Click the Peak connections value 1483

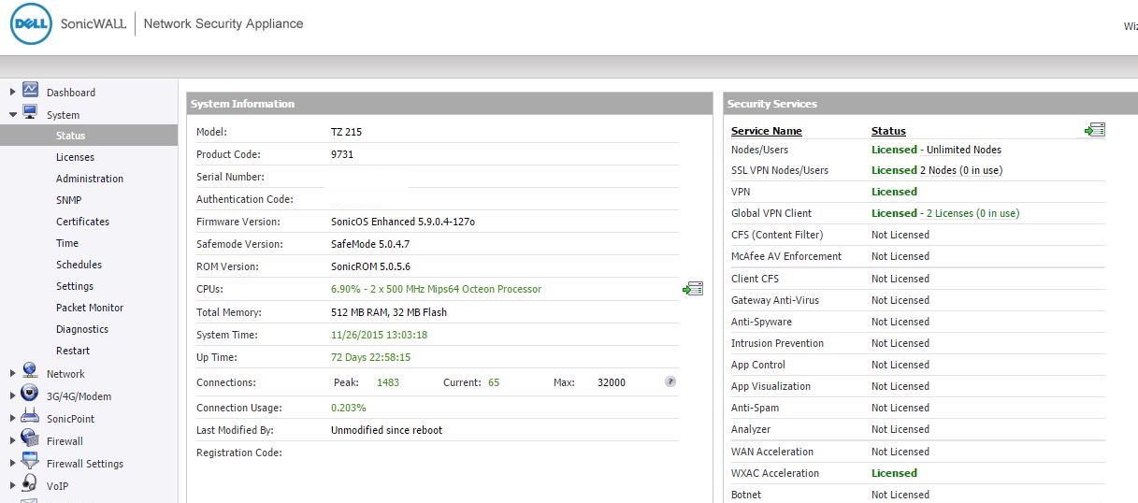(x=388, y=382)
